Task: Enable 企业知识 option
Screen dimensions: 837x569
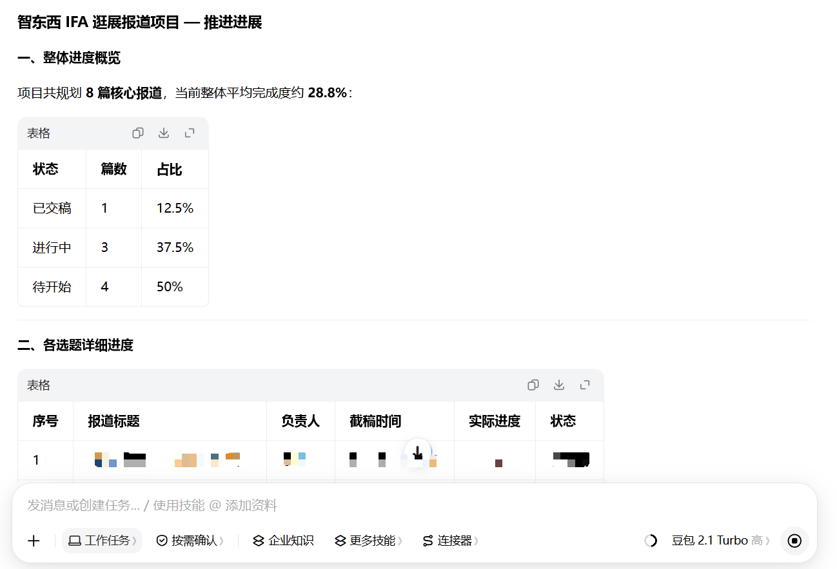Action: (x=283, y=541)
